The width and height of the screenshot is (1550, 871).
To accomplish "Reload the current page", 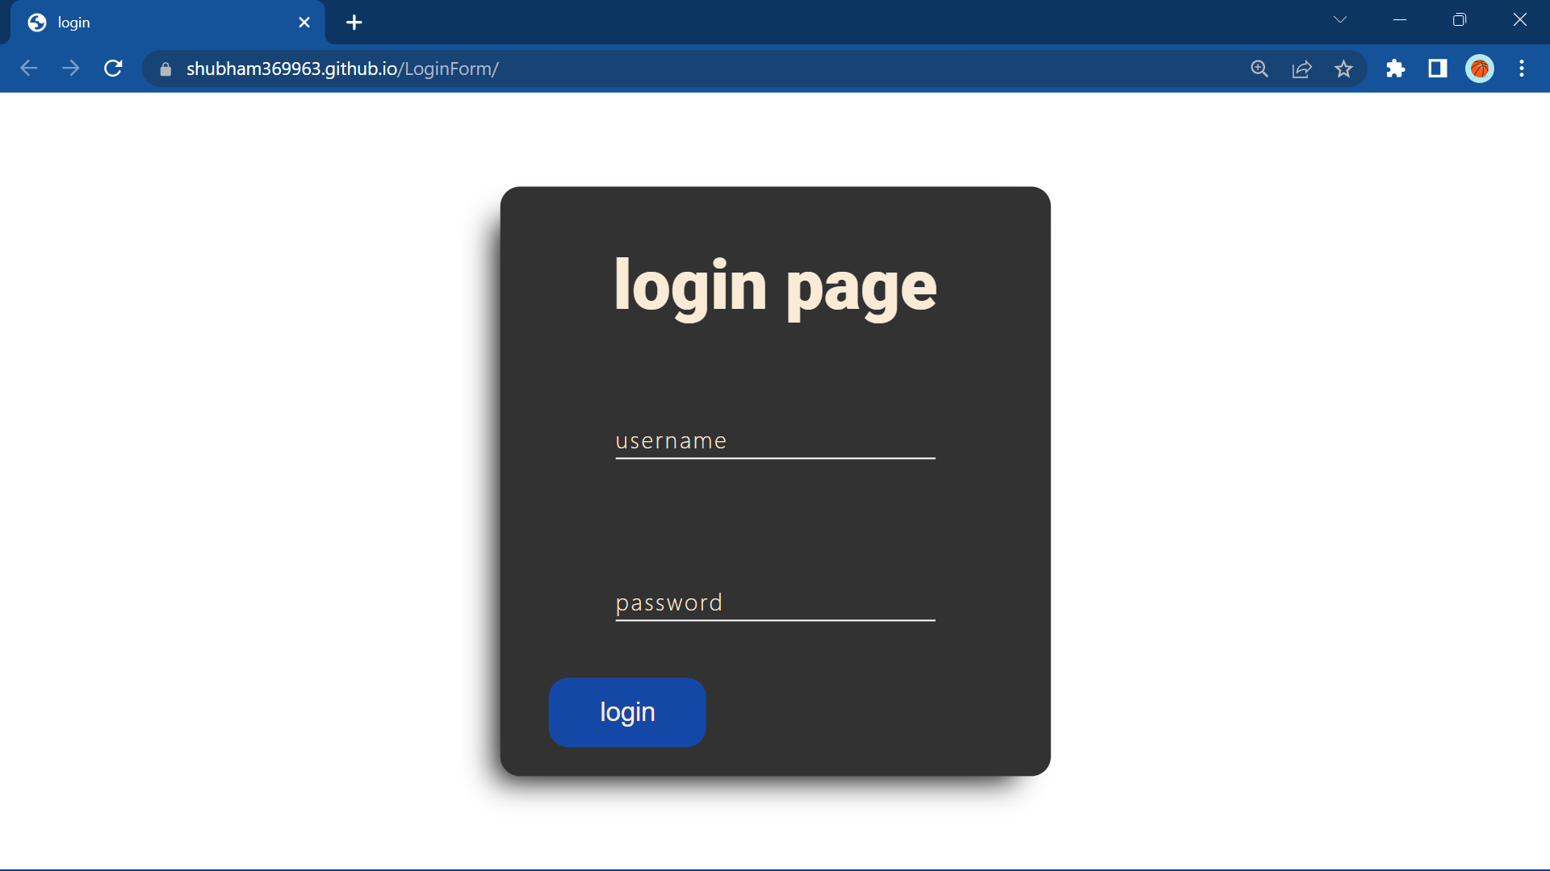I will click(x=113, y=68).
